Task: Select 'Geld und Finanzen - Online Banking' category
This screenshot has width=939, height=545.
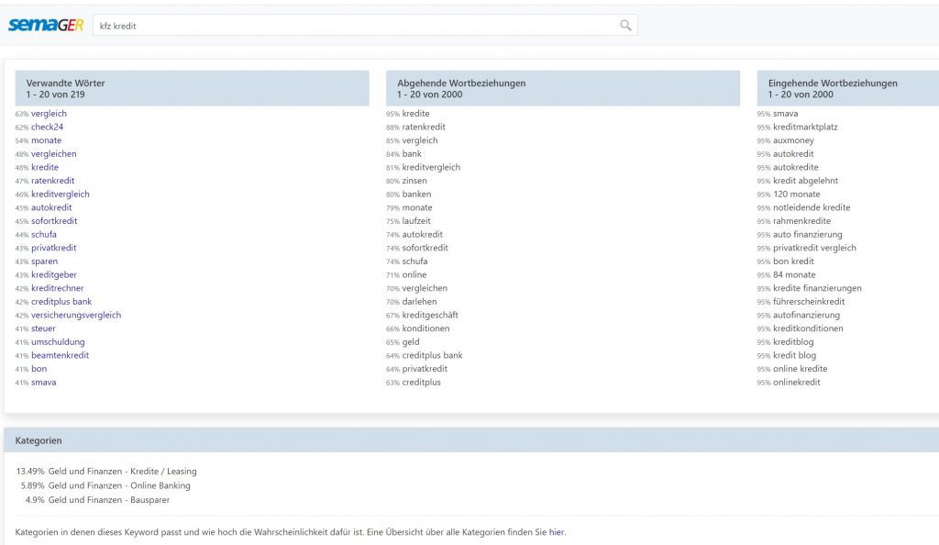Action: [119, 485]
